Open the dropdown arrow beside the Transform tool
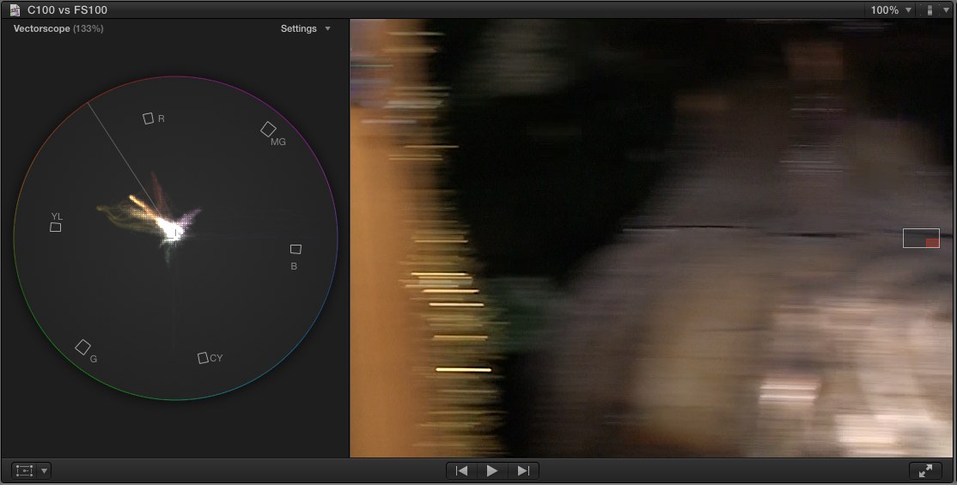 44,470
